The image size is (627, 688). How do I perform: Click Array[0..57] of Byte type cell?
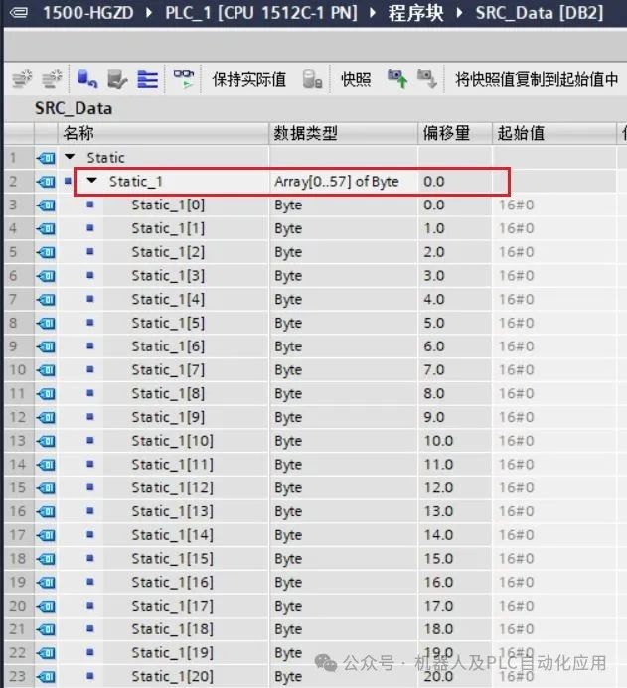click(x=344, y=182)
